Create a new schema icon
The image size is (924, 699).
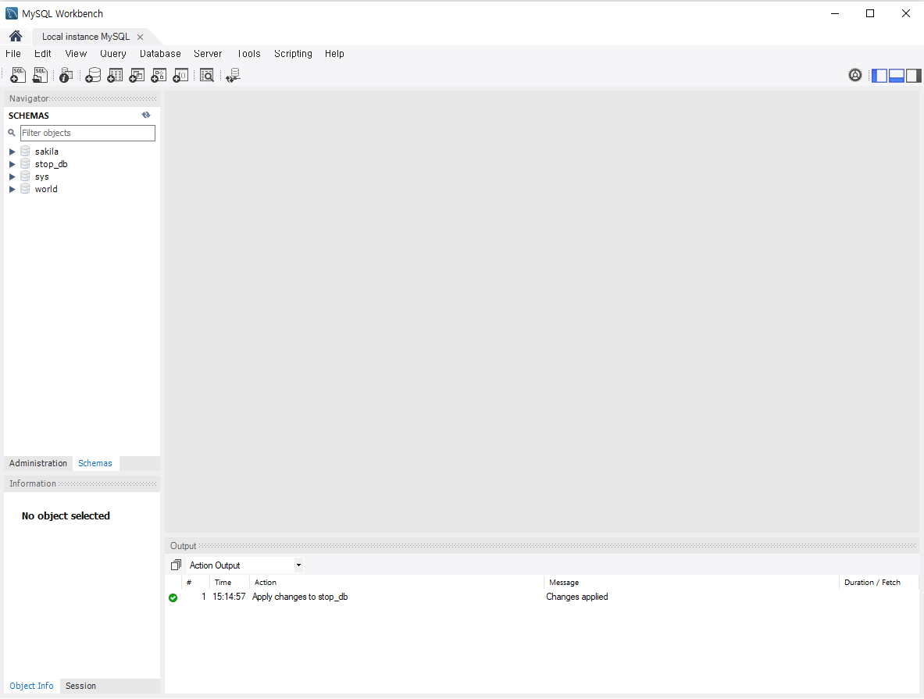(93, 75)
